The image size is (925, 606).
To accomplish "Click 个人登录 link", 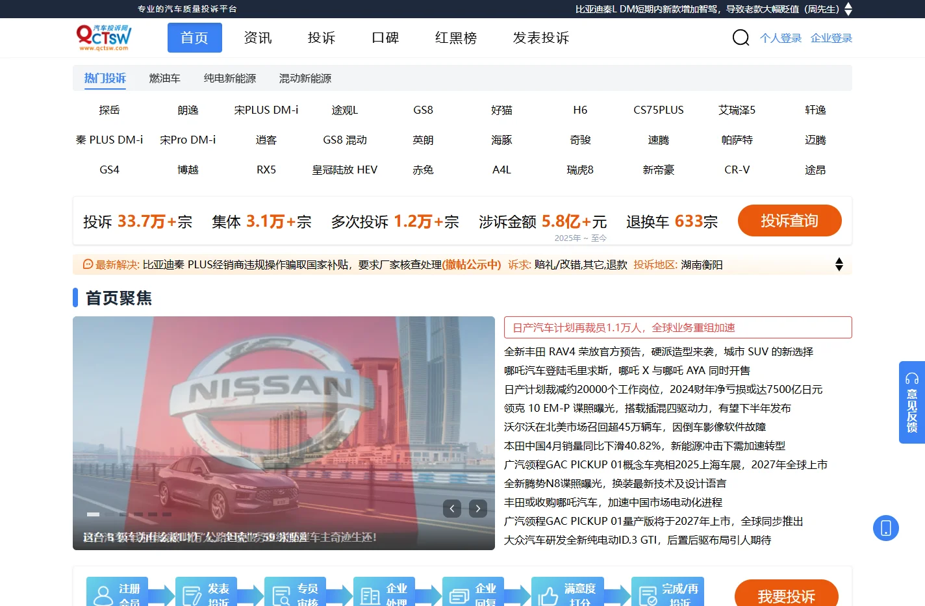I will 781,38.
